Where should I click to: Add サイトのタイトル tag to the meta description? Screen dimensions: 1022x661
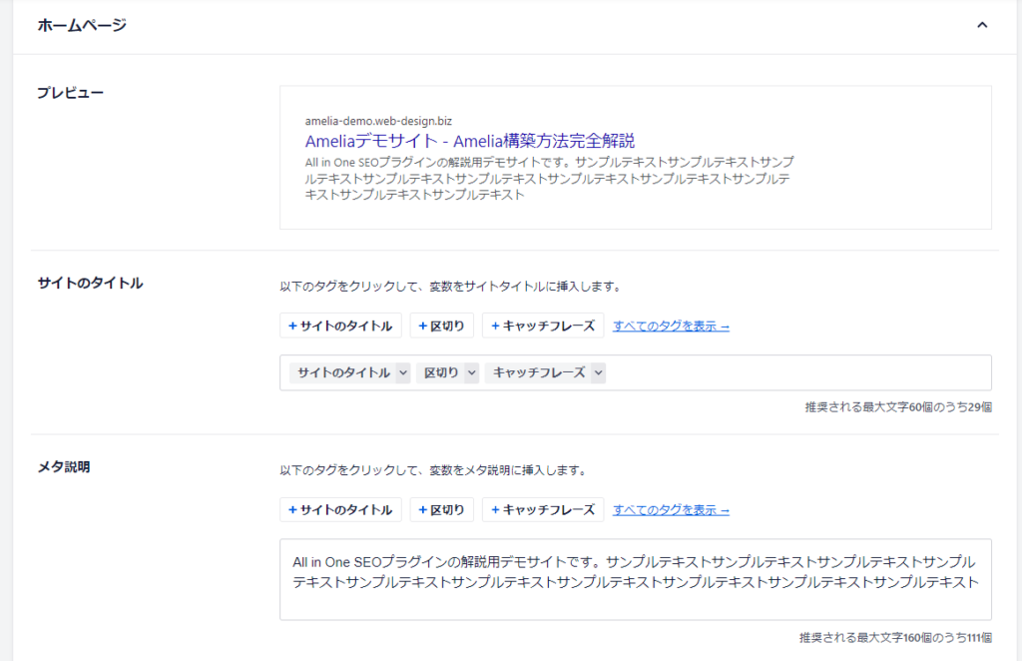(340, 509)
